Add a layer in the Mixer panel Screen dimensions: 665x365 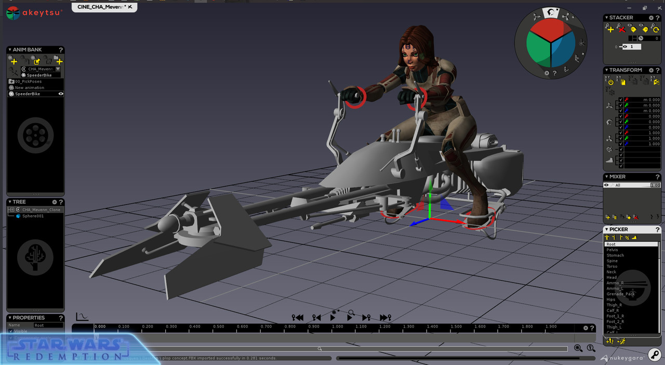(x=608, y=217)
